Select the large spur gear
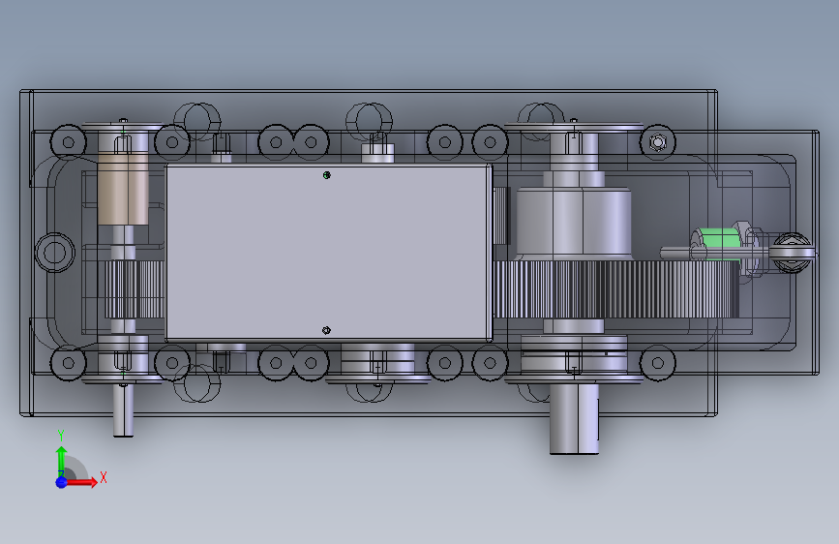Image resolution: width=839 pixels, height=544 pixels. [615, 289]
